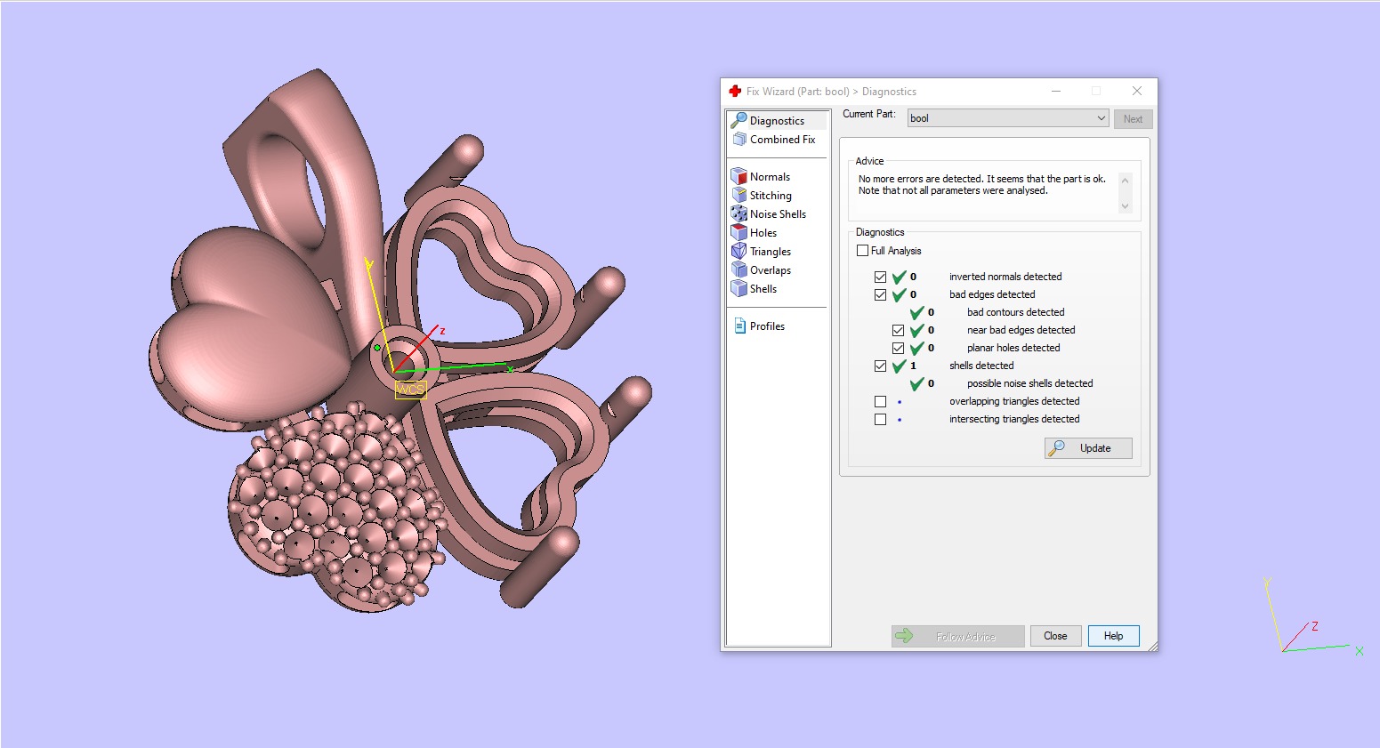The height and width of the screenshot is (748, 1380).
Task: Click the WCS label in the viewport
Action: pos(410,390)
